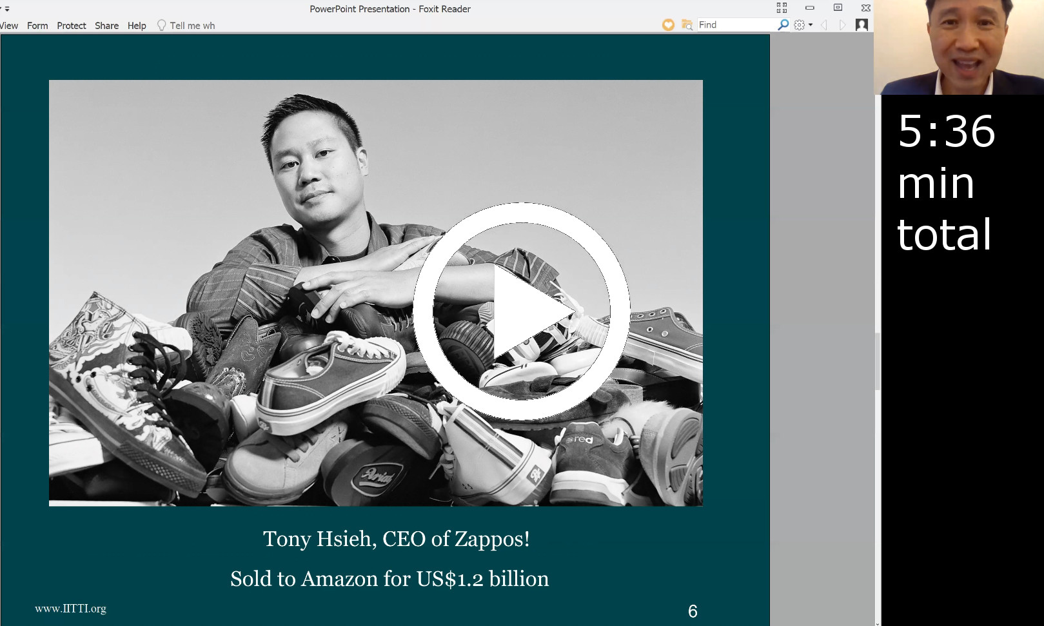Open the advanced folder search icon
1044x626 pixels.
pyautogui.click(x=687, y=24)
